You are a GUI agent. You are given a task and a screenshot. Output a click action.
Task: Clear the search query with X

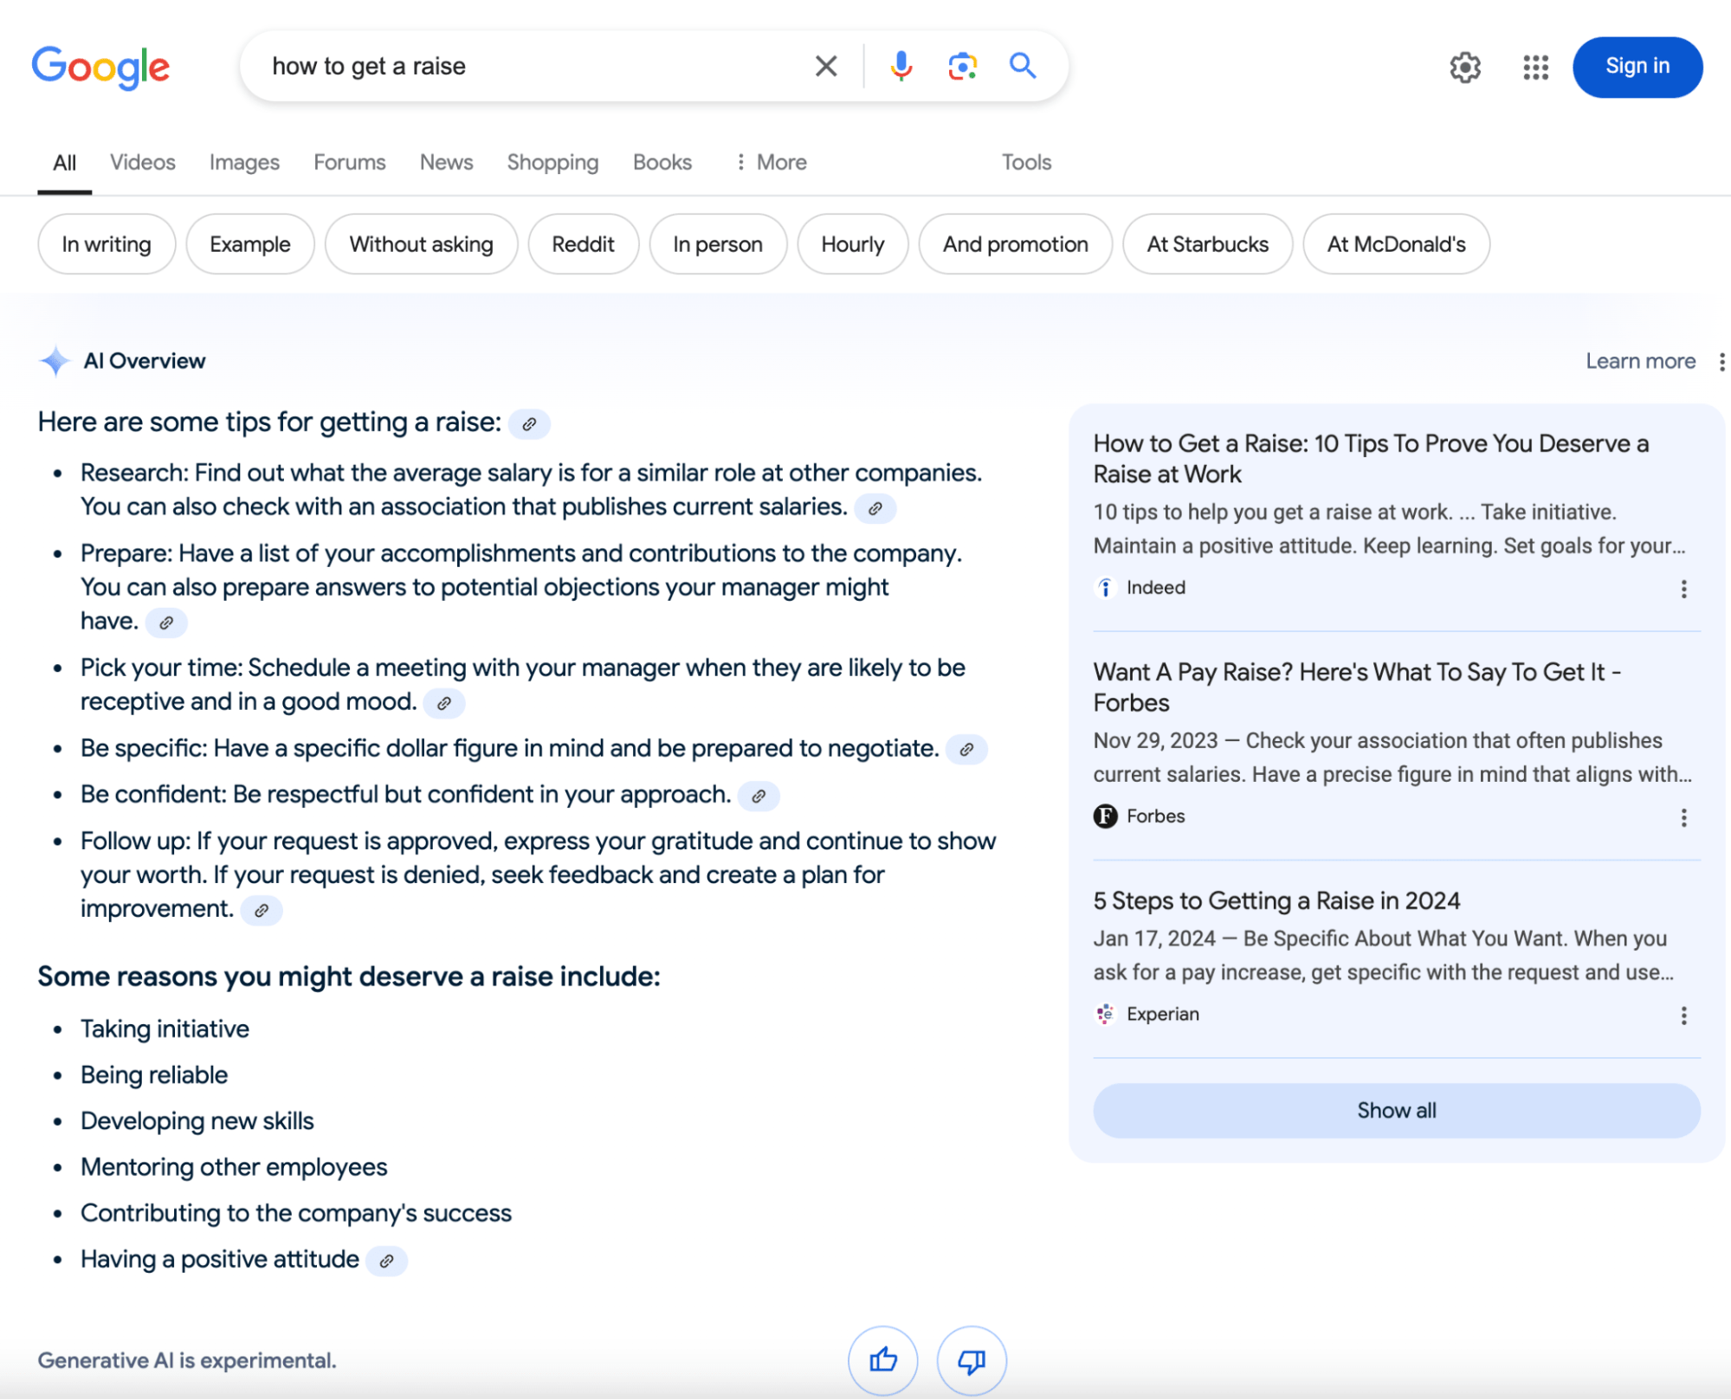pos(826,66)
